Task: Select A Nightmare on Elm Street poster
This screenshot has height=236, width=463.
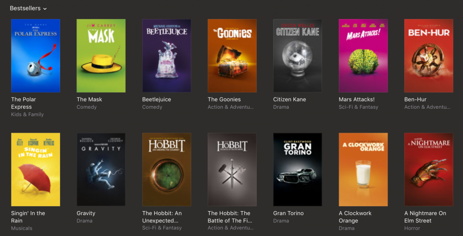Action: pos(429,169)
